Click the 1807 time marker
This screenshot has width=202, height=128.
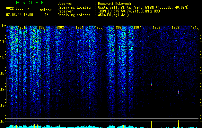click(x=137, y=28)
